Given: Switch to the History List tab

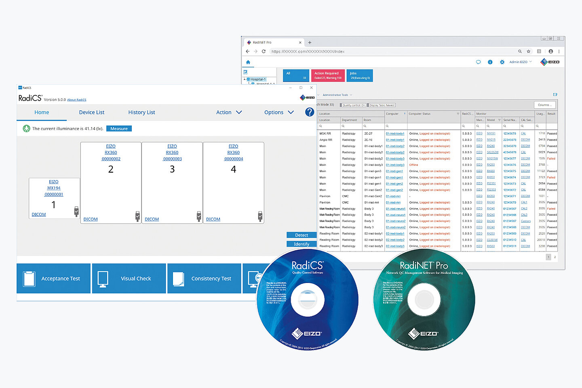Looking at the screenshot, I should (x=141, y=112).
